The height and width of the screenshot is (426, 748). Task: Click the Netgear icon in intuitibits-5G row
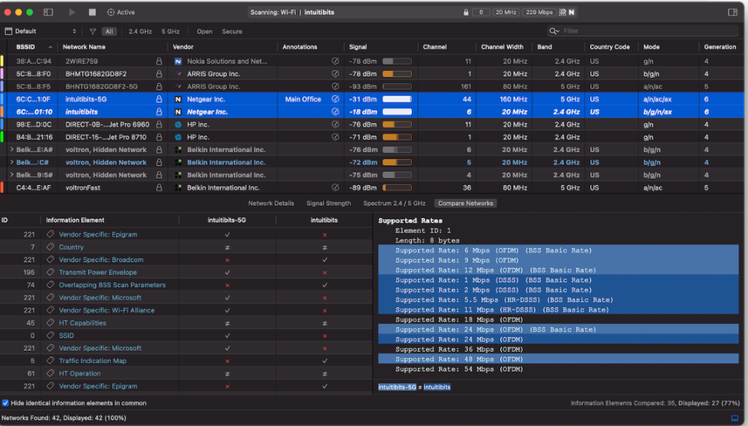pyautogui.click(x=178, y=99)
